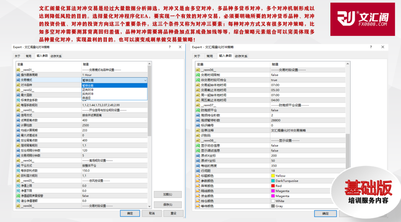This screenshot has height=222, width=401.
Task: Click the scroll-down arrow of the parameter list
Action: (149, 206)
